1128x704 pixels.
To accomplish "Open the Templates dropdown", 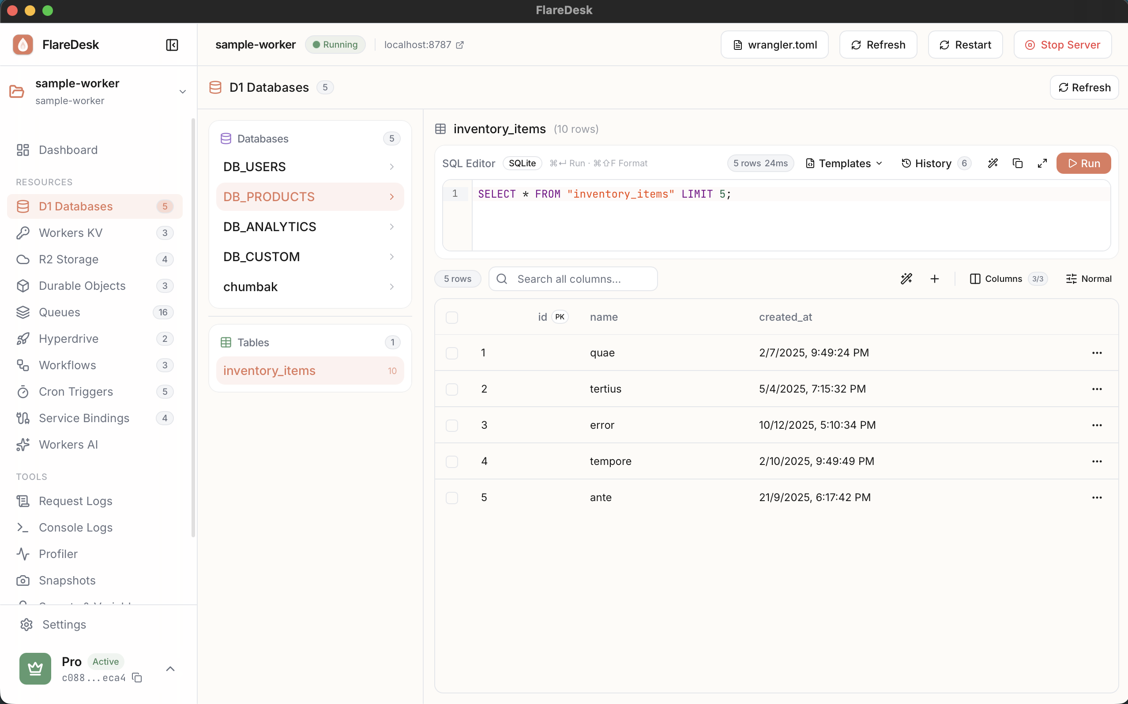I will coord(843,163).
